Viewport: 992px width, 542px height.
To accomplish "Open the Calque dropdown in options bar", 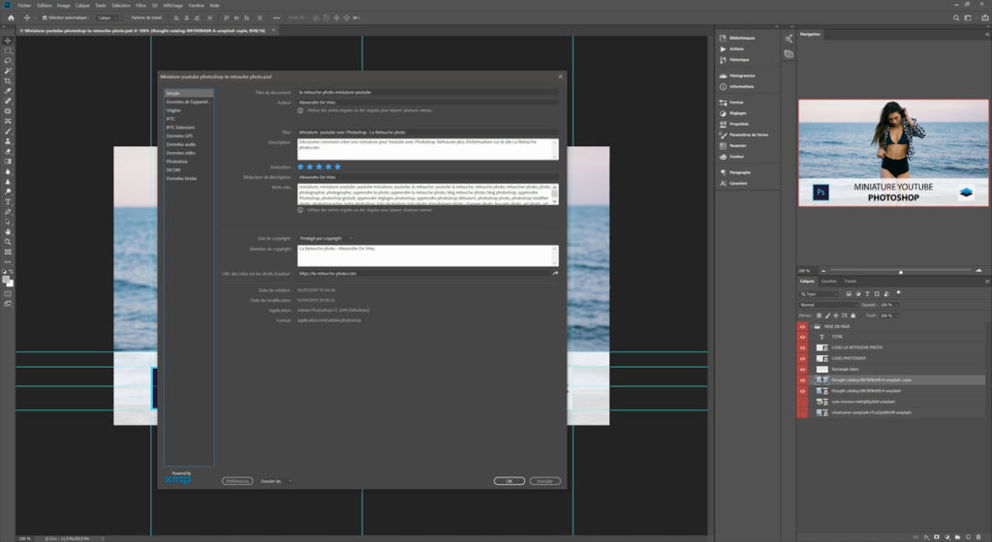I will 106,17.
